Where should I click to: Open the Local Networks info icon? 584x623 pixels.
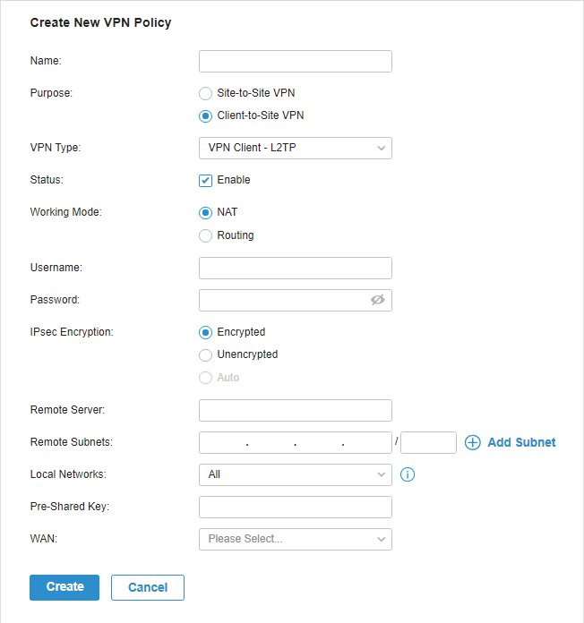pyautogui.click(x=408, y=474)
